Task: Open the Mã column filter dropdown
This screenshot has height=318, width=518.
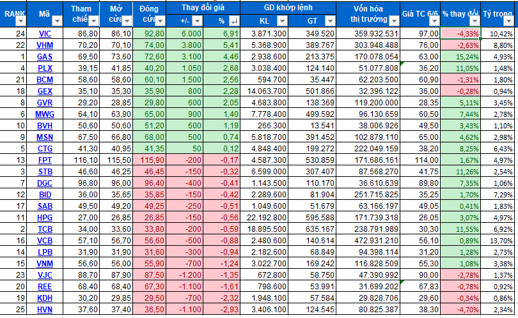Action: click(57, 21)
